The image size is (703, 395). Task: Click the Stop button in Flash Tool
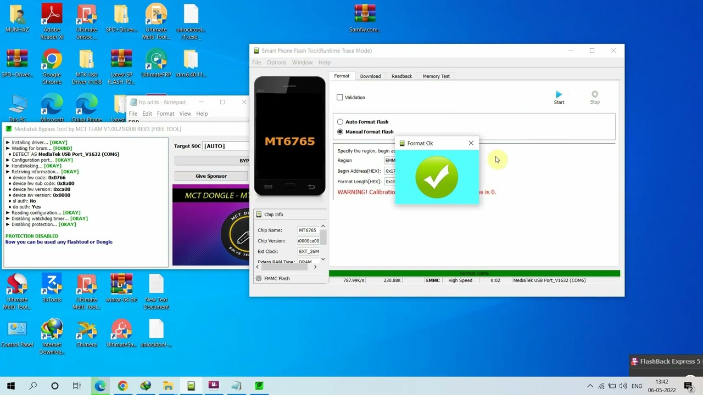[595, 98]
